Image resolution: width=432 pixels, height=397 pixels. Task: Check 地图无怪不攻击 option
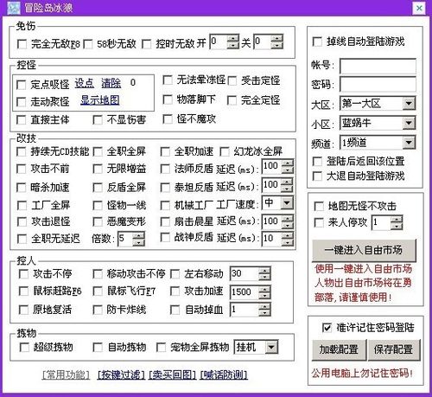click(x=319, y=206)
